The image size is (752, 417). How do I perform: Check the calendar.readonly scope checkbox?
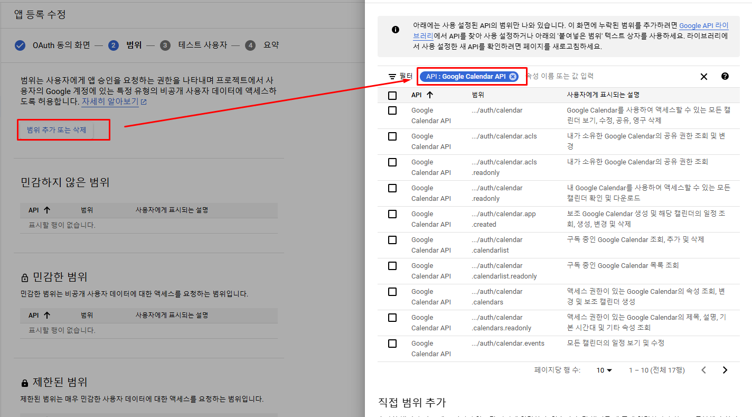click(392, 188)
